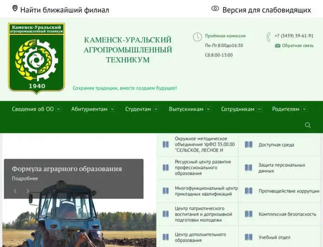
Task: Open the Сотрудникам menu item
Action: click(x=238, y=109)
